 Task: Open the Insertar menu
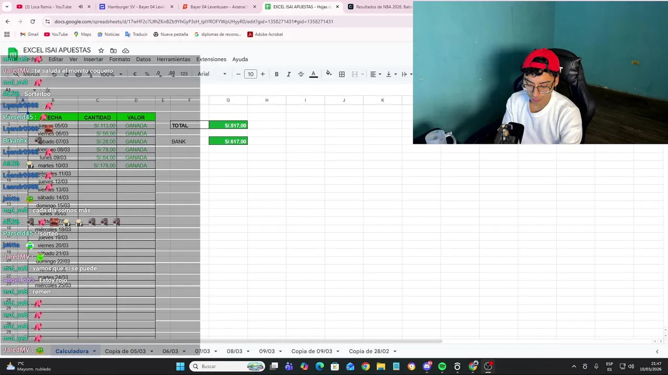93,59
